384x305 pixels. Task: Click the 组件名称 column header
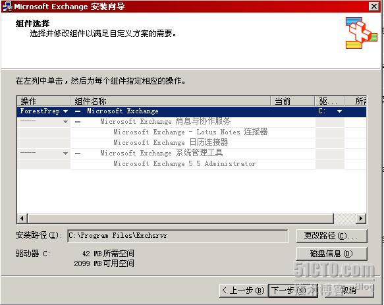[x=171, y=101]
